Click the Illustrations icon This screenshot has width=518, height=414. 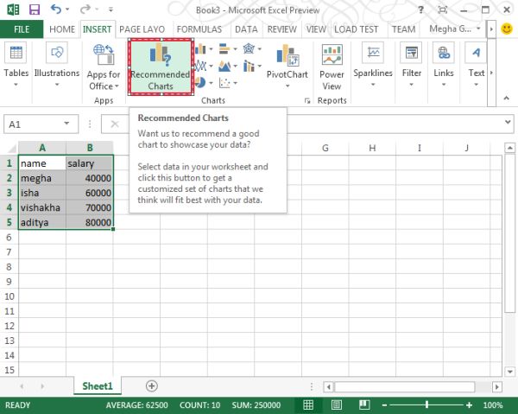point(57,53)
